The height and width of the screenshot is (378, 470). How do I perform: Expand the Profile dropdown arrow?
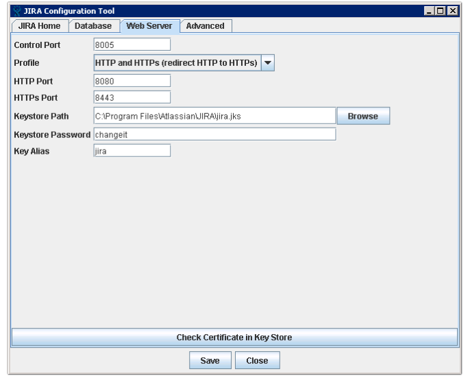tap(268, 62)
